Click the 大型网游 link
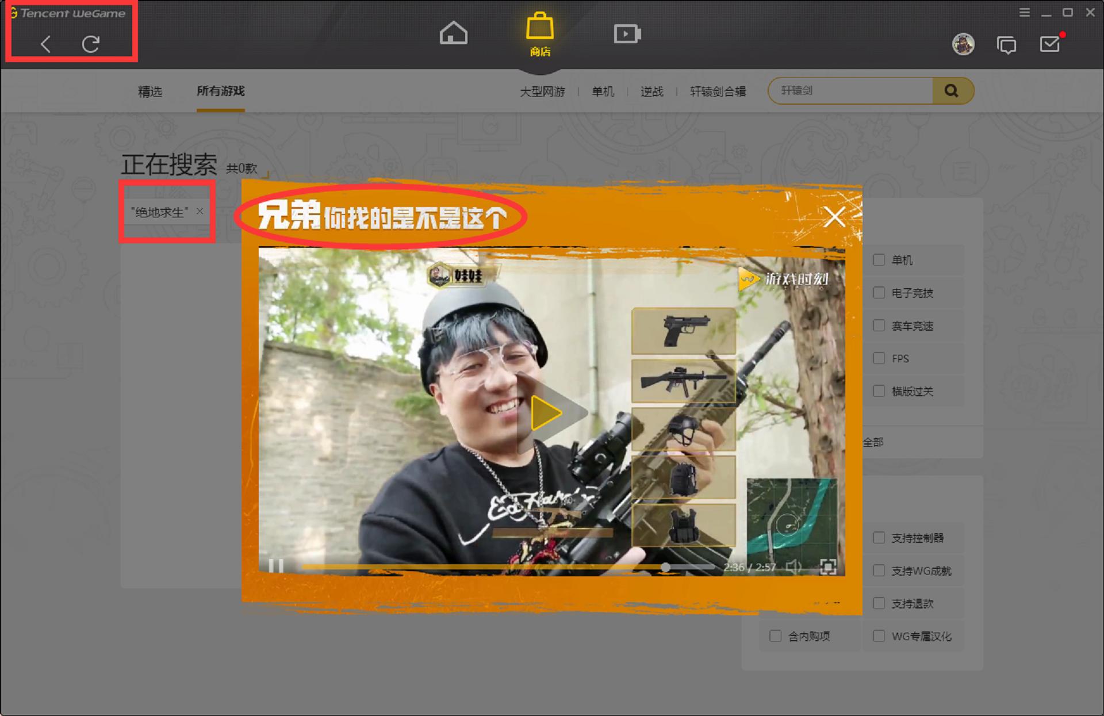The image size is (1104, 716). [542, 91]
